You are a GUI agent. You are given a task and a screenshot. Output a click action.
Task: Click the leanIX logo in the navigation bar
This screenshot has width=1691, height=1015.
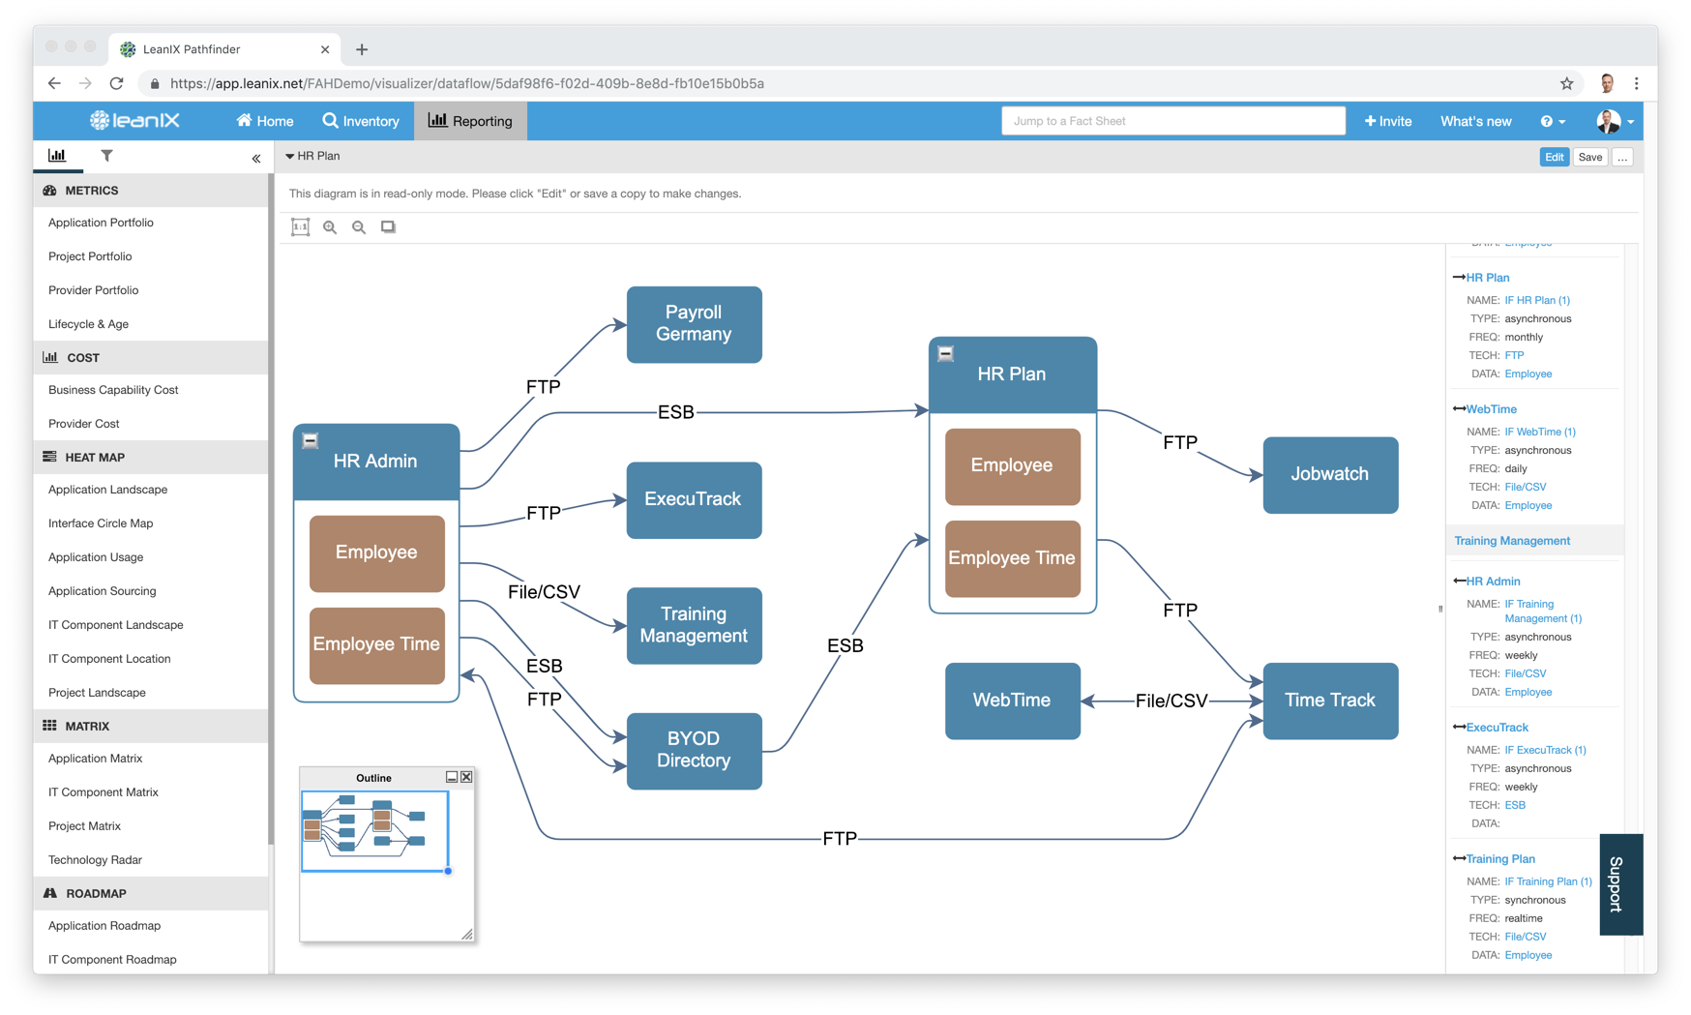click(133, 120)
